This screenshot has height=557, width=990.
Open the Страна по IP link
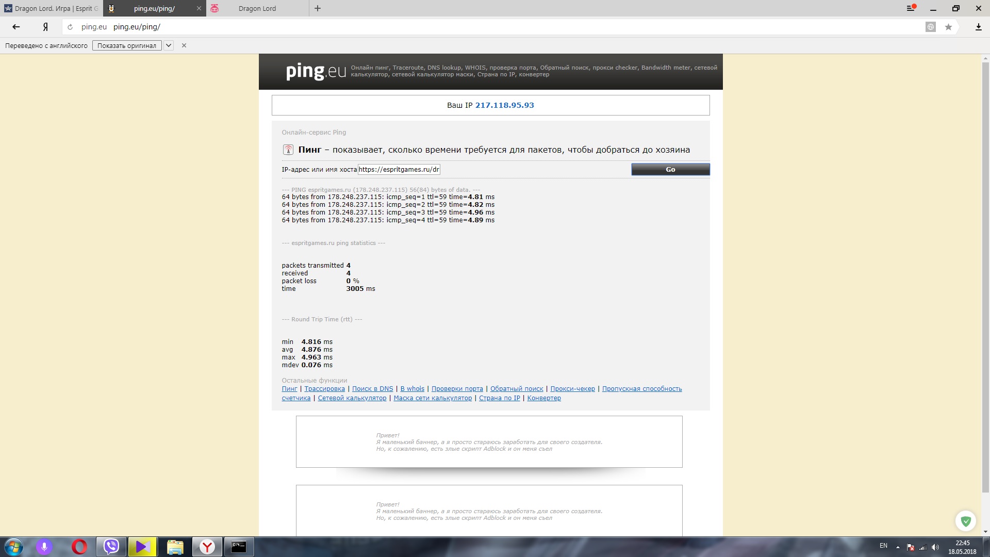(x=499, y=398)
